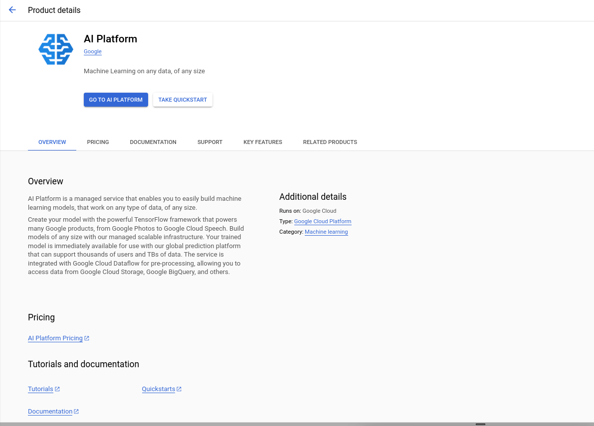Click the horizontal scrollbar at the bottom
The height and width of the screenshot is (426, 594).
click(297, 424)
